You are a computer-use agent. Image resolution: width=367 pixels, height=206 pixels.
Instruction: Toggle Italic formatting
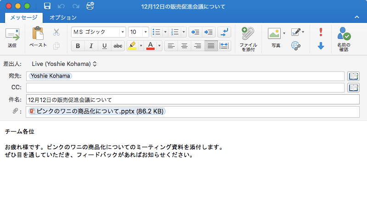pos(91,46)
